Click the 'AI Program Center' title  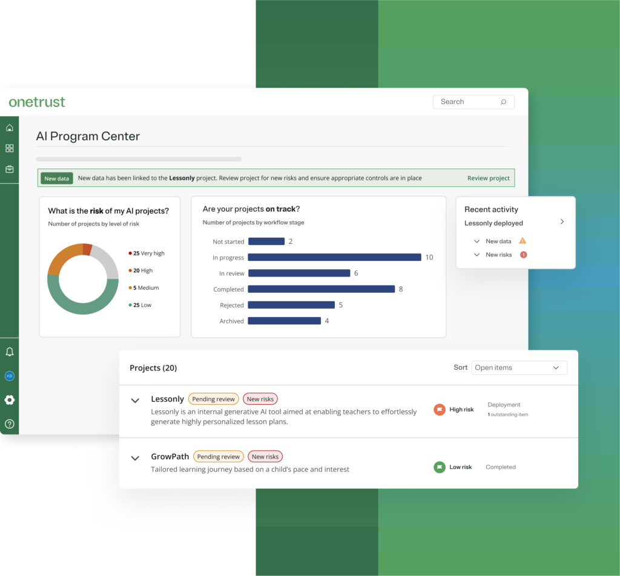coord(88,136)
